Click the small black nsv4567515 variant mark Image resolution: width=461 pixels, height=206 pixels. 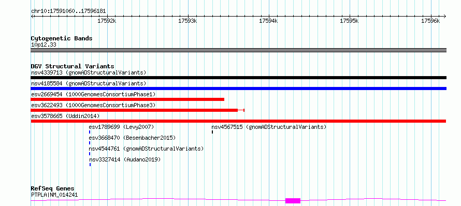(212, 132)
